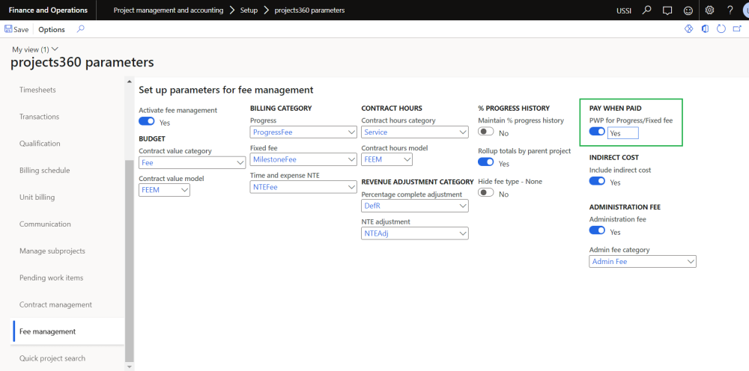Screen dimensions: 749x371
Task: Click the search icon in top bar
Action: tap(646, 10)
